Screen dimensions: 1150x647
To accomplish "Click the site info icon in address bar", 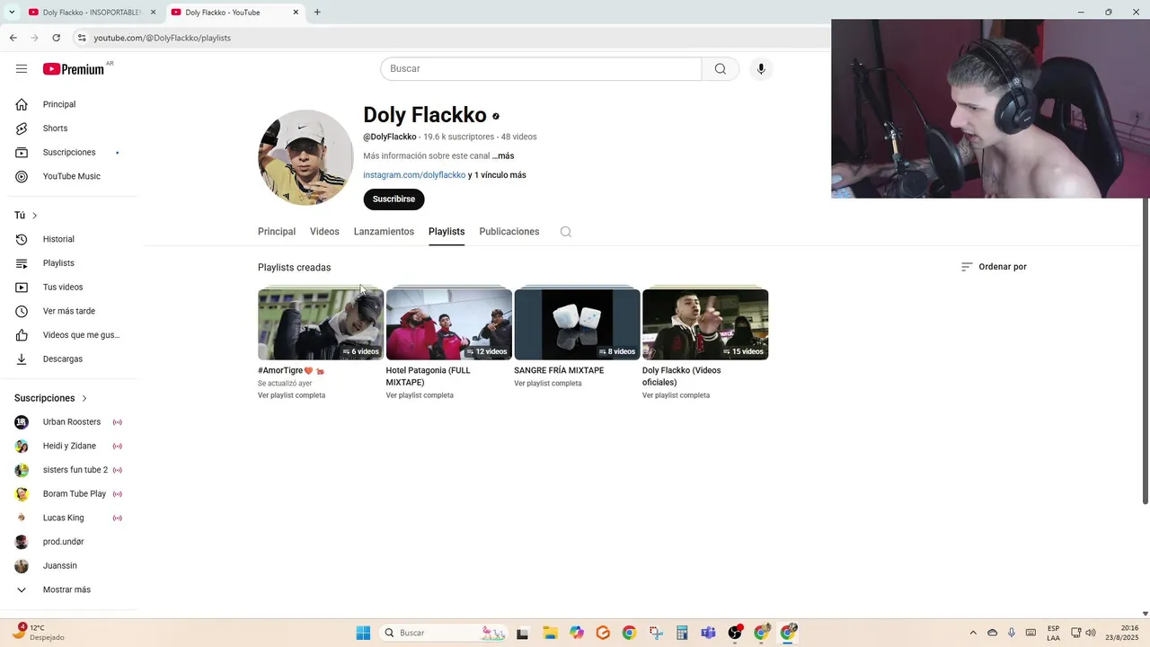I will point(81,38).
